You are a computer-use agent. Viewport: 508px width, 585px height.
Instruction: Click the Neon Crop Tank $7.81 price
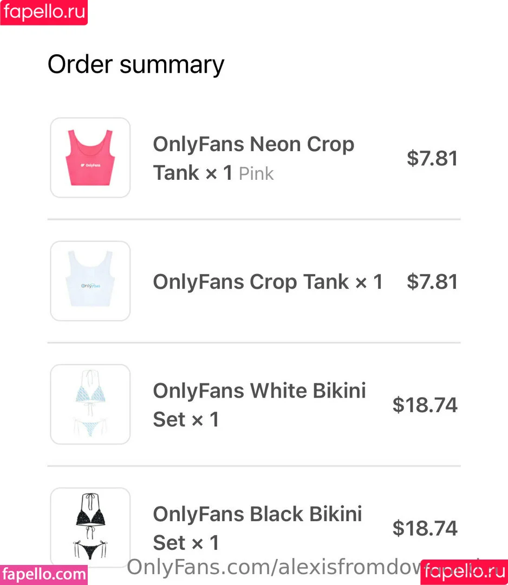[432, 158]
